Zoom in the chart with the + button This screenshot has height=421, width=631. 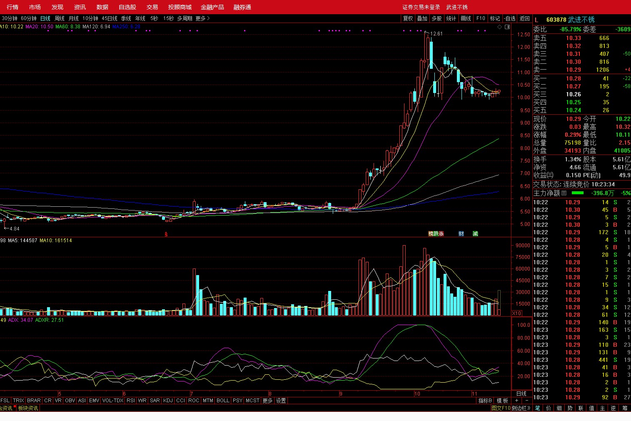pyautogui.click(x=517, y=401)
